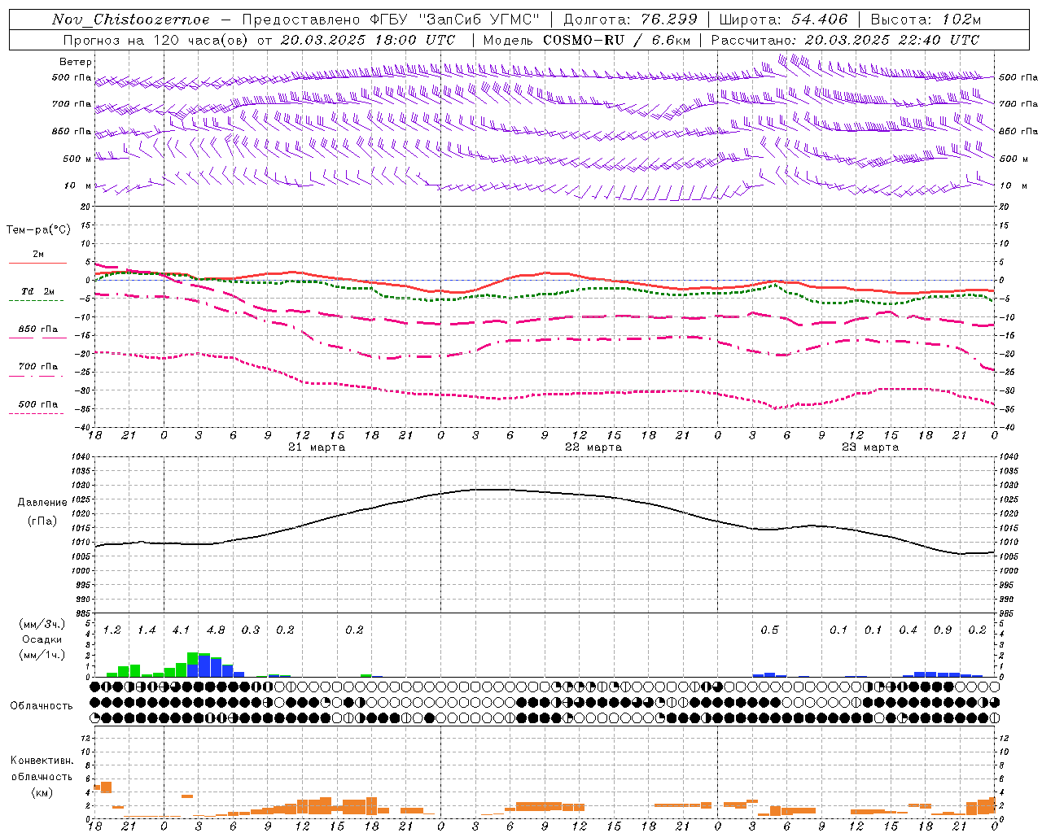The width and height of the screenshot is (1042, 833).
Task: Click the "Тем-ра(°C)" temperature label
Action: (38, 230)
